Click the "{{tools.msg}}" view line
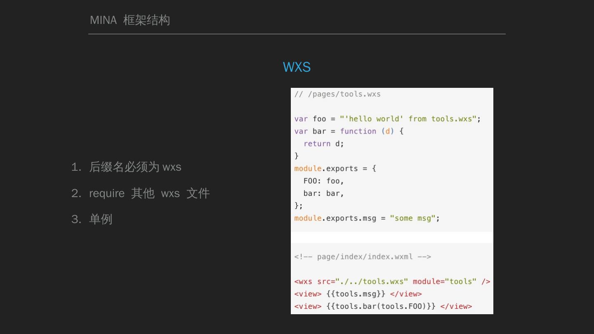 click(358, 294)
